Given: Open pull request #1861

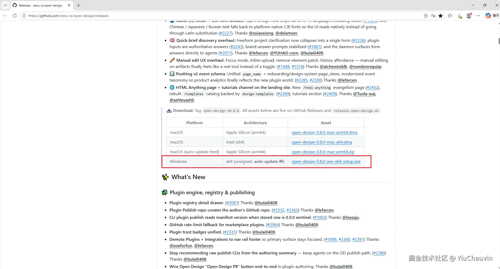Looking at the screenshot, I should [314, 47].
